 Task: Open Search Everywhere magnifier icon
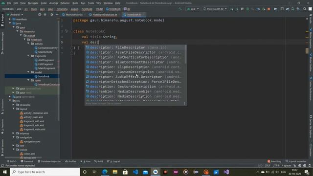click(305, 9)
